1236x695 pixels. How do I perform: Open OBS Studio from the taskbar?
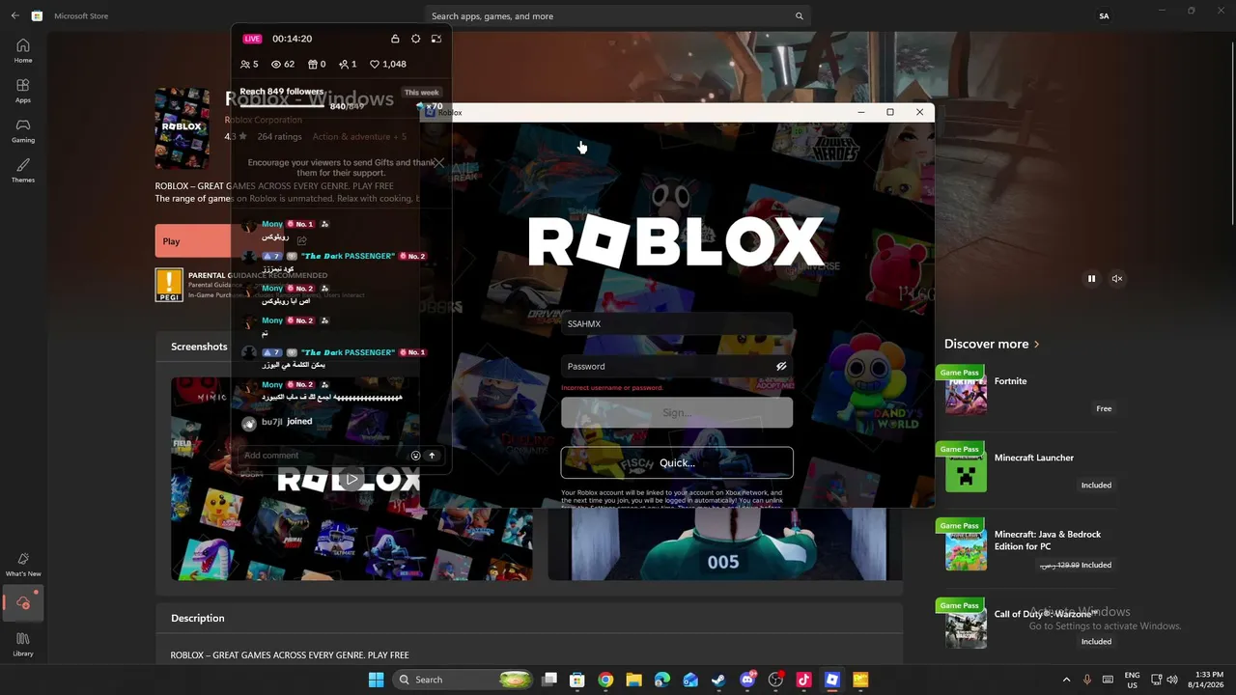775,680
